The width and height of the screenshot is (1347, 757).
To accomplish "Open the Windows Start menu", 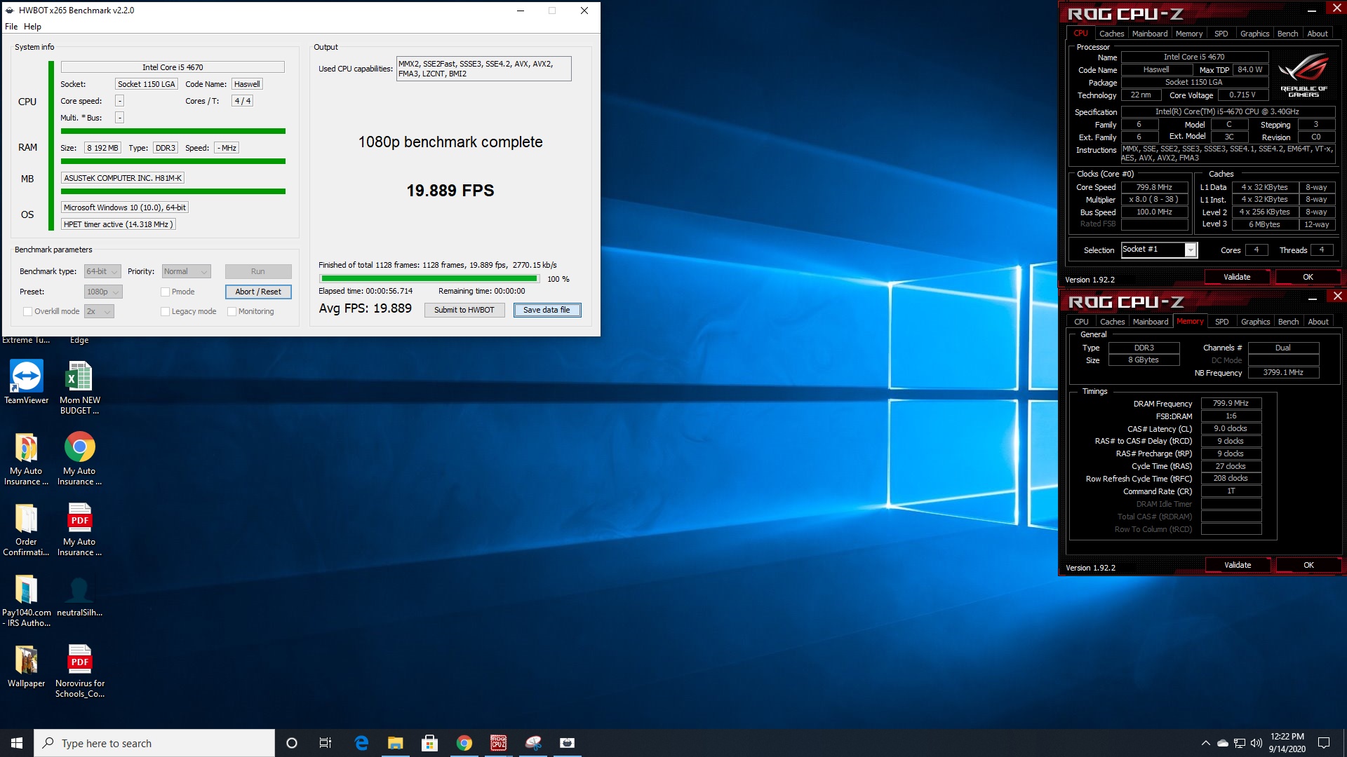I will [17, 743].
